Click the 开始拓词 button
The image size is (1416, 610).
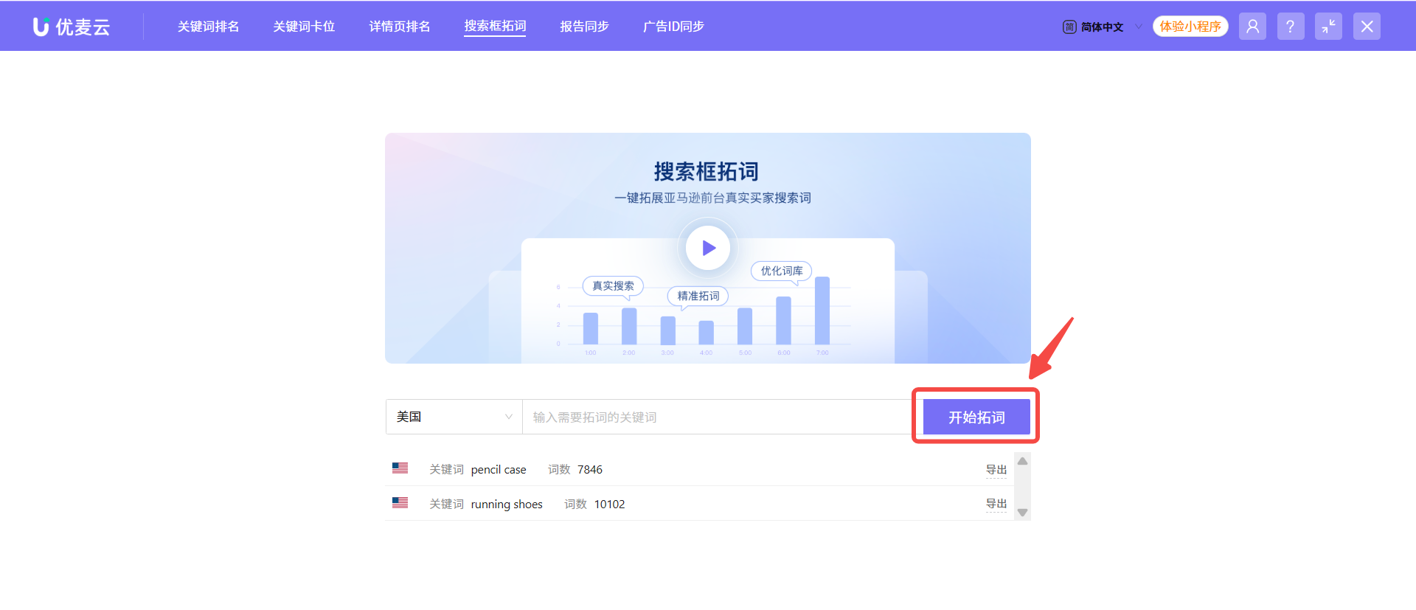click(976, 417)
